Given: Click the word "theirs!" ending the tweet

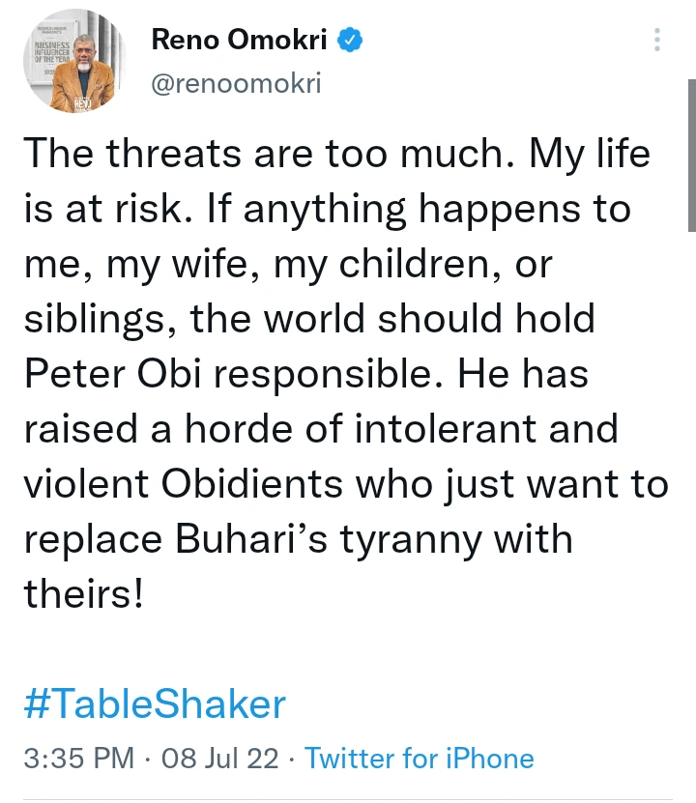Looking at the screenshot, I should click(83, 592).
